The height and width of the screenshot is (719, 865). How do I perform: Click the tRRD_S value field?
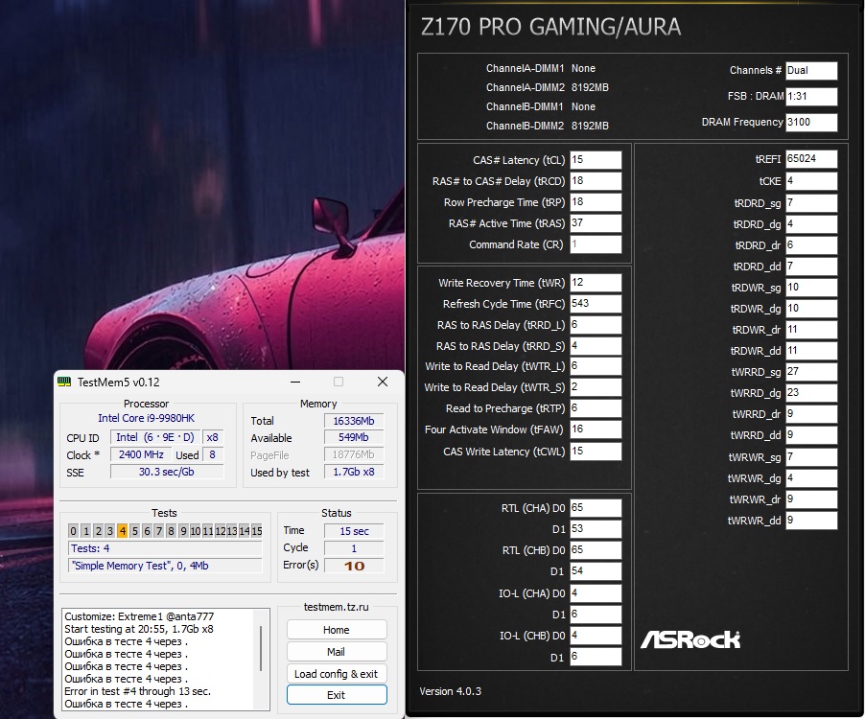point(596,346)
